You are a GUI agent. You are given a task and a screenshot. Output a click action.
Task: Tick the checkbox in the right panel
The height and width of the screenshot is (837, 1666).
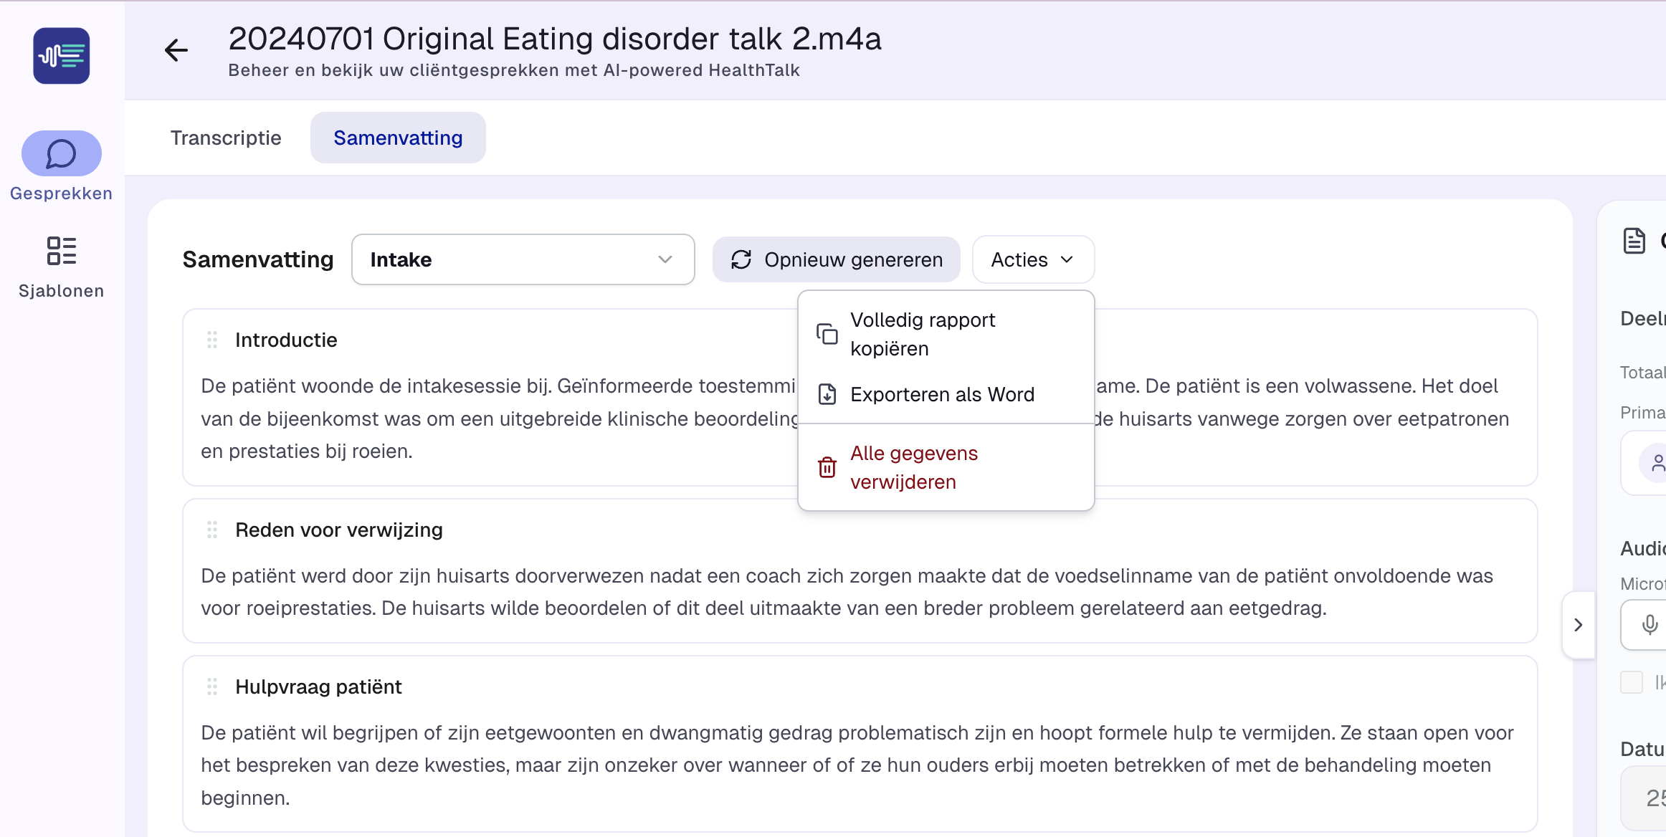(x=1632, y=682)
